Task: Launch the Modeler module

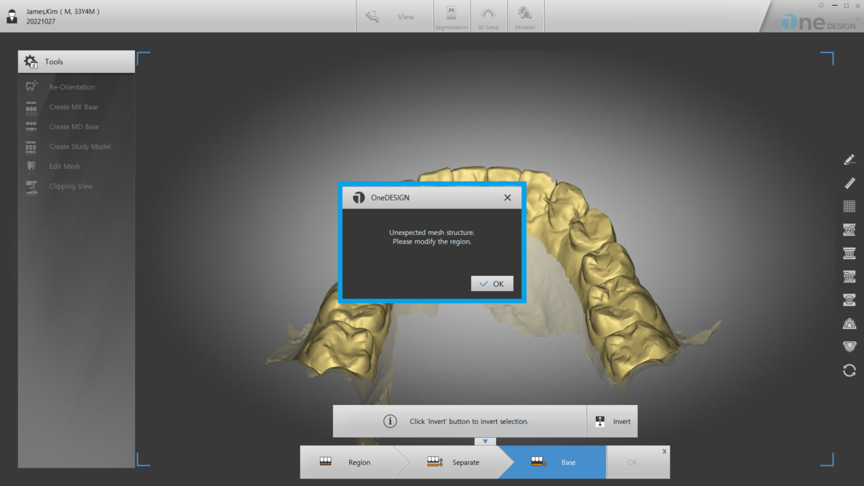Action: 525,16
